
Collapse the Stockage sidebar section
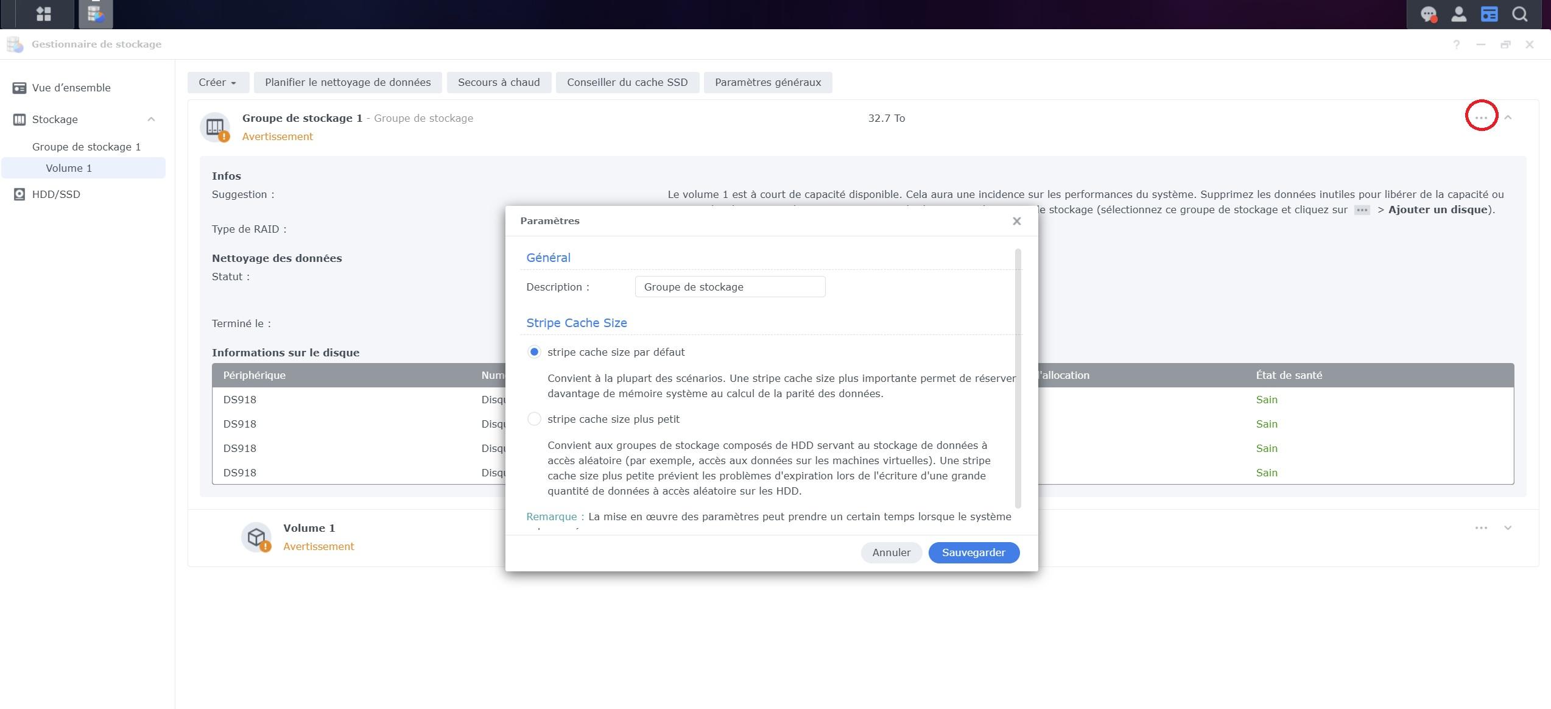151,119
